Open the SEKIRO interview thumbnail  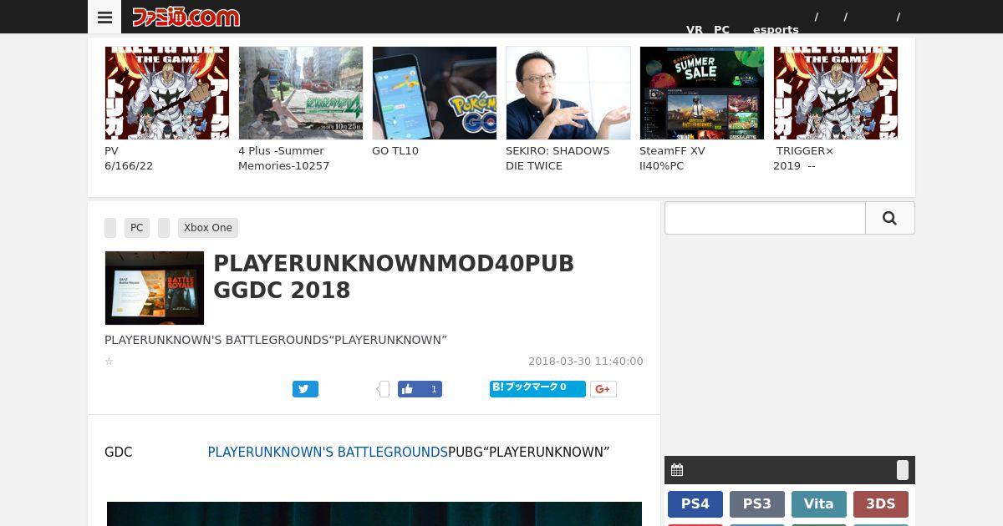tap(568, 93)
